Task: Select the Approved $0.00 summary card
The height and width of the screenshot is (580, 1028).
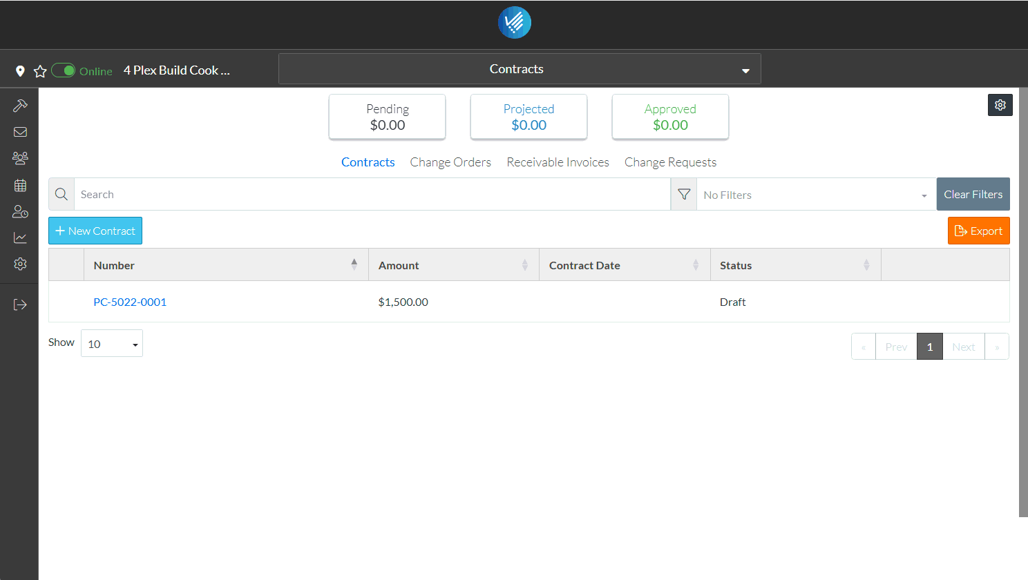Action: coord(670,117)
